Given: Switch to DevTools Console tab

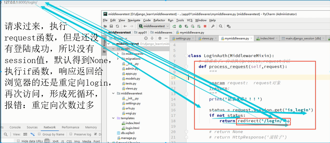Looking at the screenshot, I should click(15, 127).
